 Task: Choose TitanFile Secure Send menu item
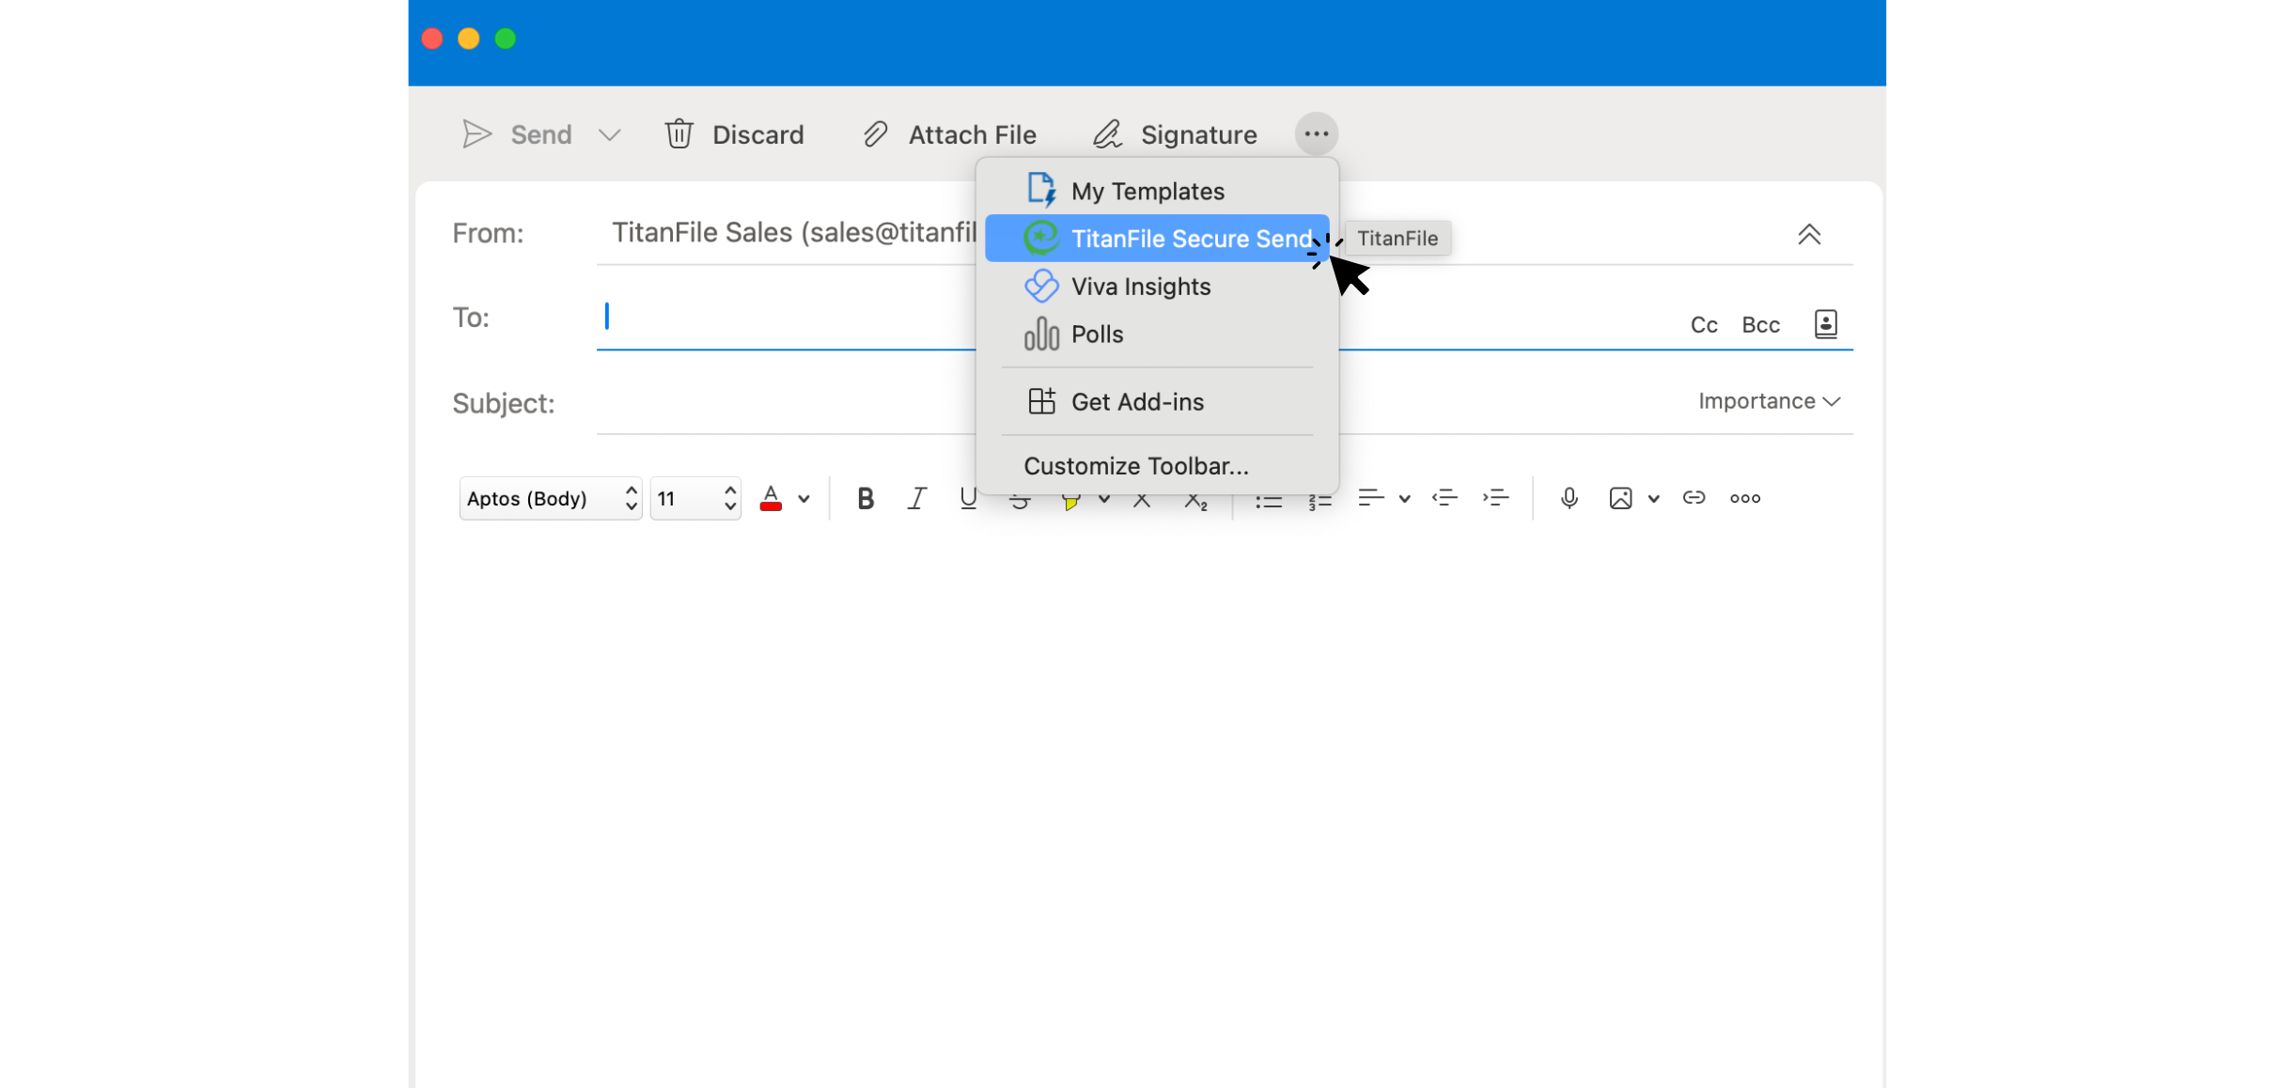pos(1157,239)
